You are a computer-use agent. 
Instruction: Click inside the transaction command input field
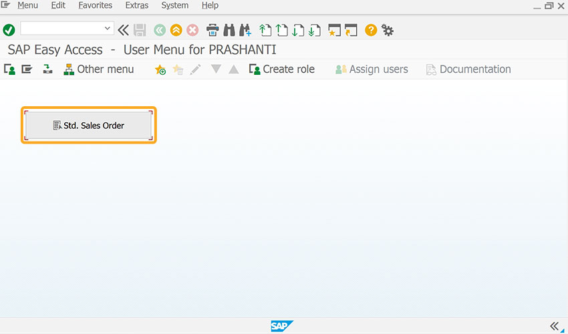tap(61, 28)
